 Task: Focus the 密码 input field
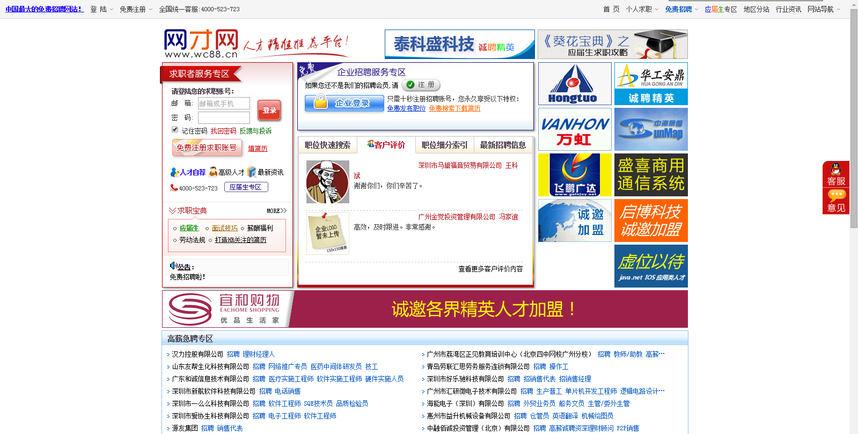pyautogui.click(x=224, y=117)
